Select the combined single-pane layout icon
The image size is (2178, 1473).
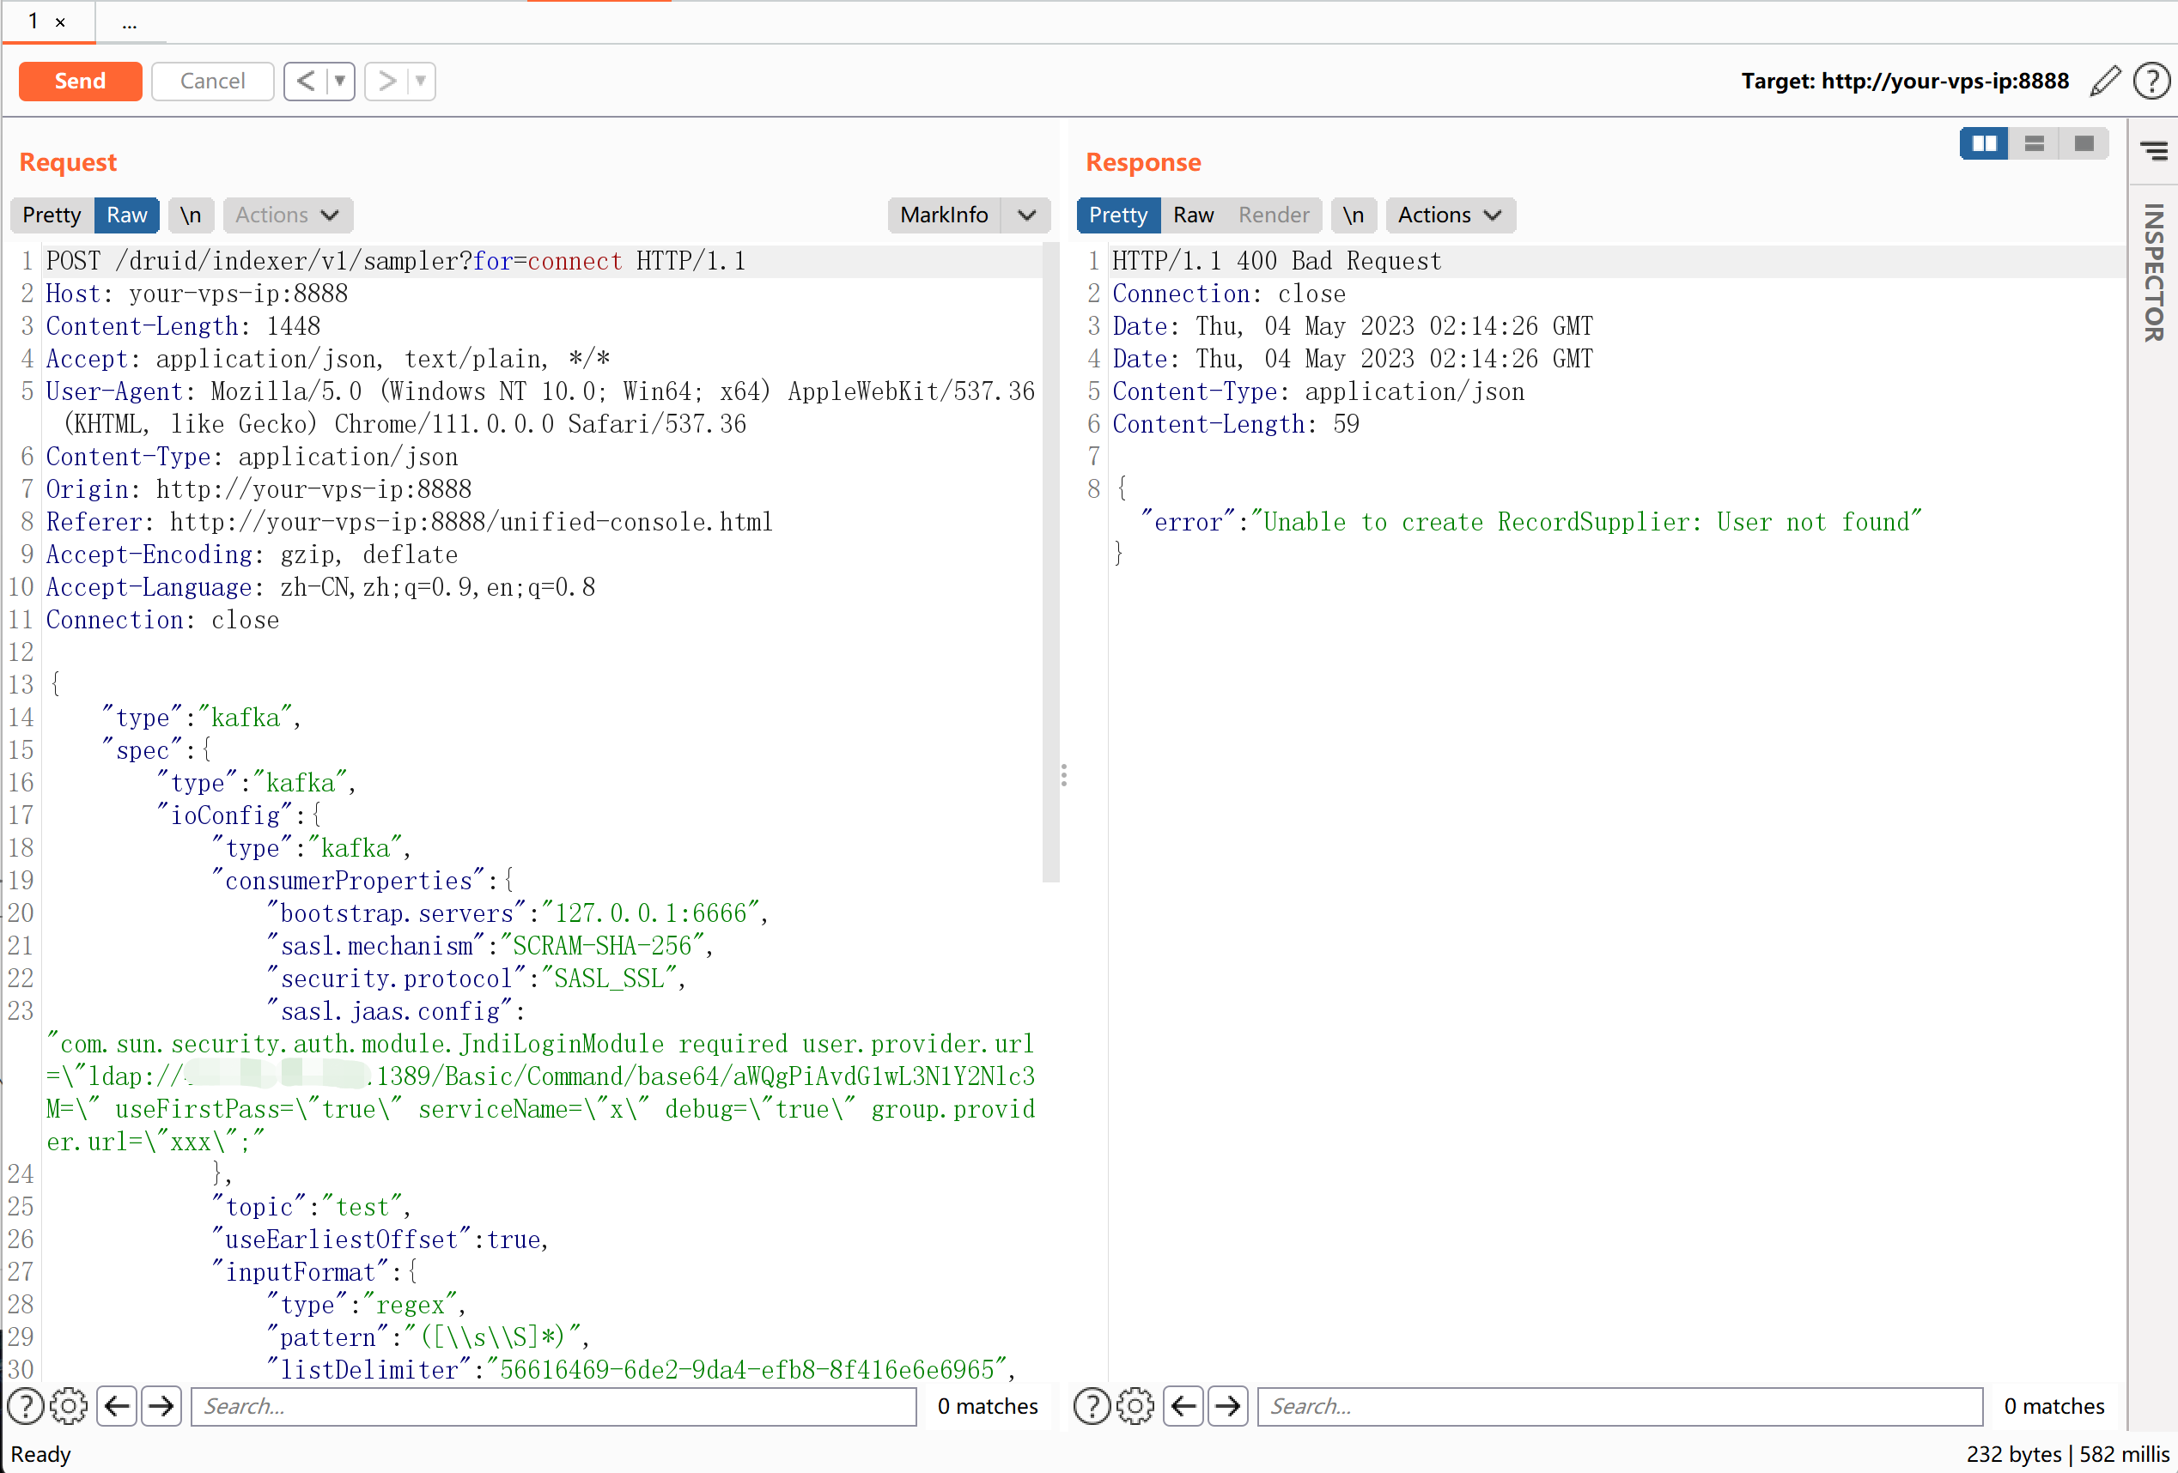point(2084,143)
